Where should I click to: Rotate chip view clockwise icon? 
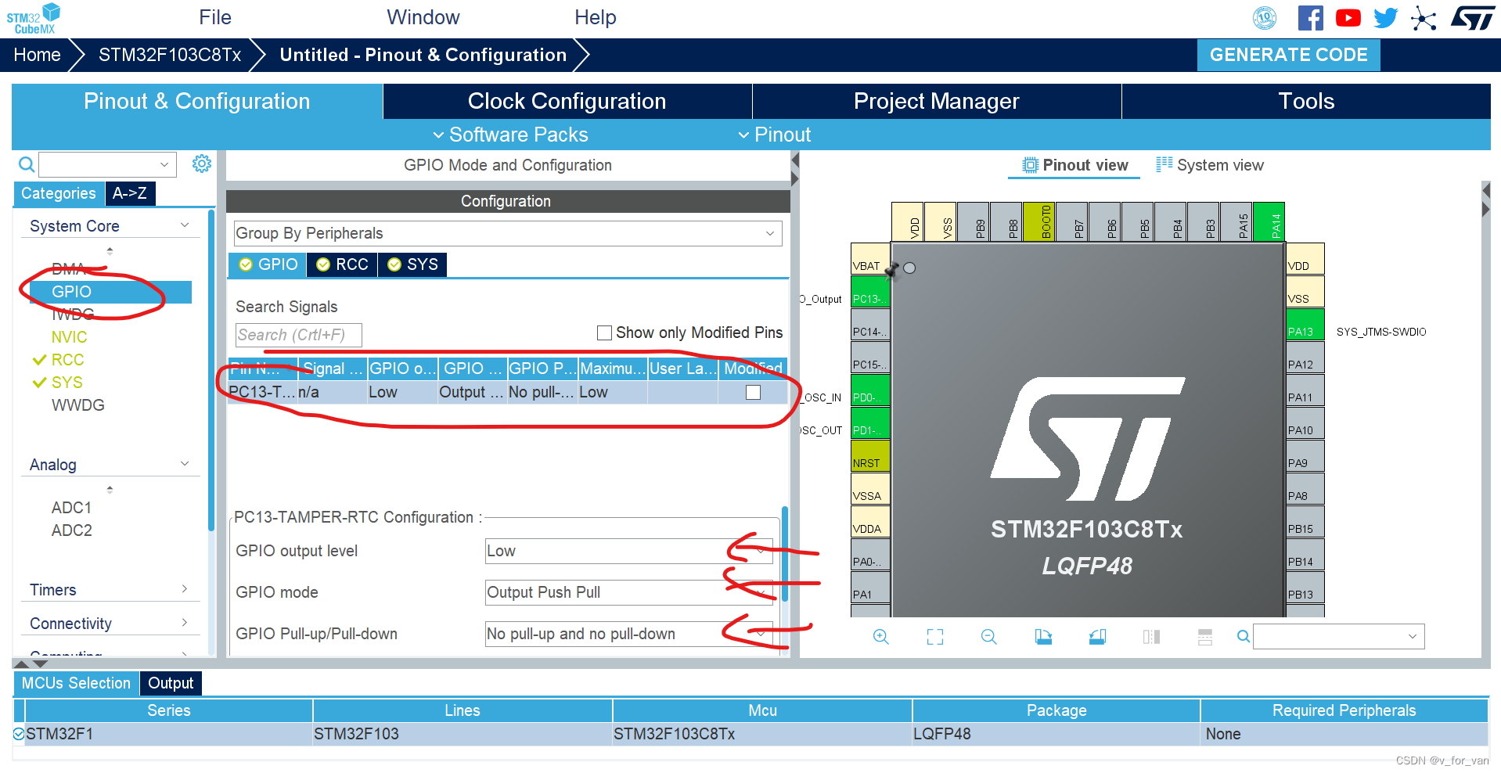pos(1043,637)
